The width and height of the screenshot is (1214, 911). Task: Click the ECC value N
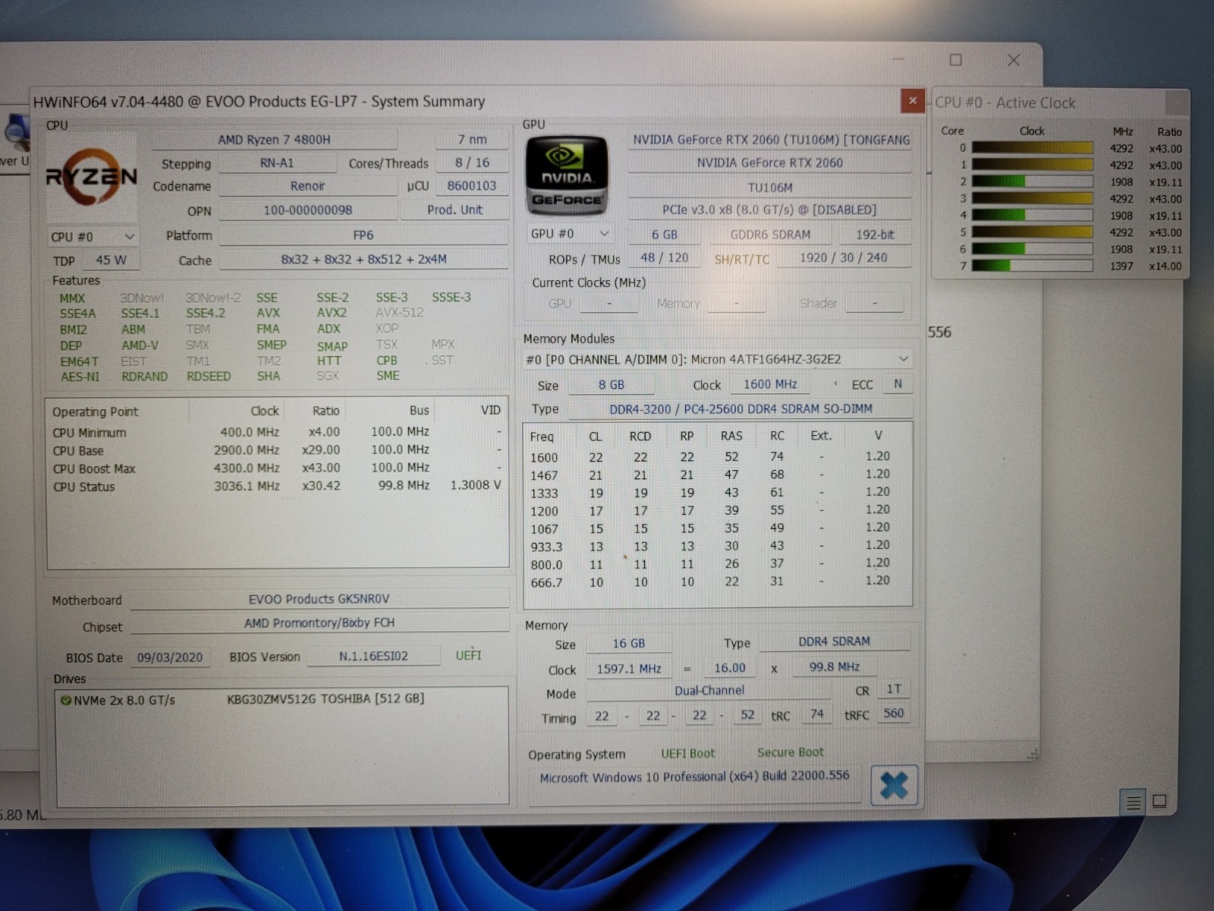[898, 384]
